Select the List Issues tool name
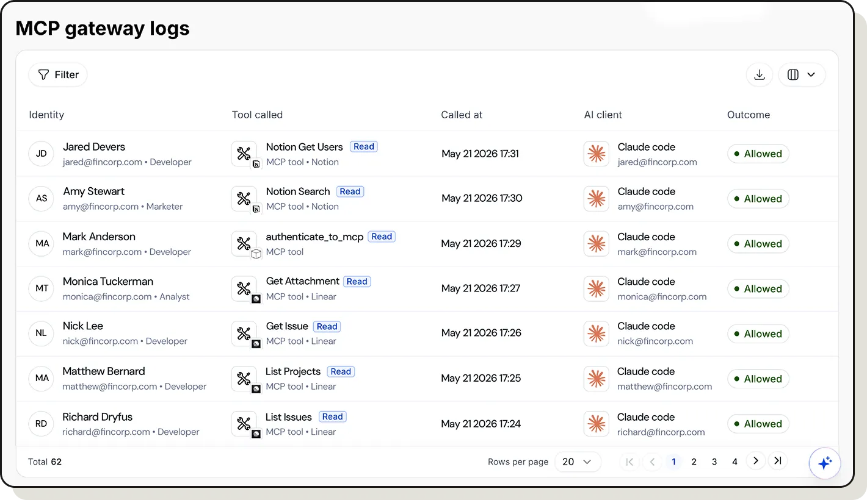This screenshot has height=500, width=867. [x=289, y=417]
